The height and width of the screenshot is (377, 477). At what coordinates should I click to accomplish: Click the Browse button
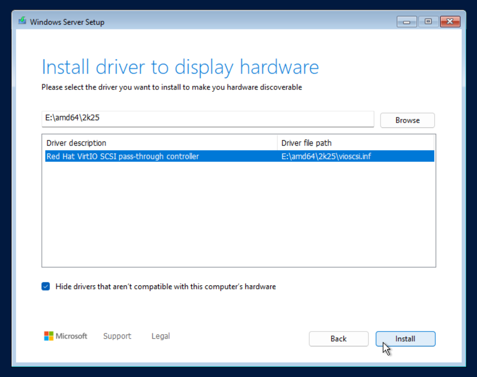tap(407, 120)
